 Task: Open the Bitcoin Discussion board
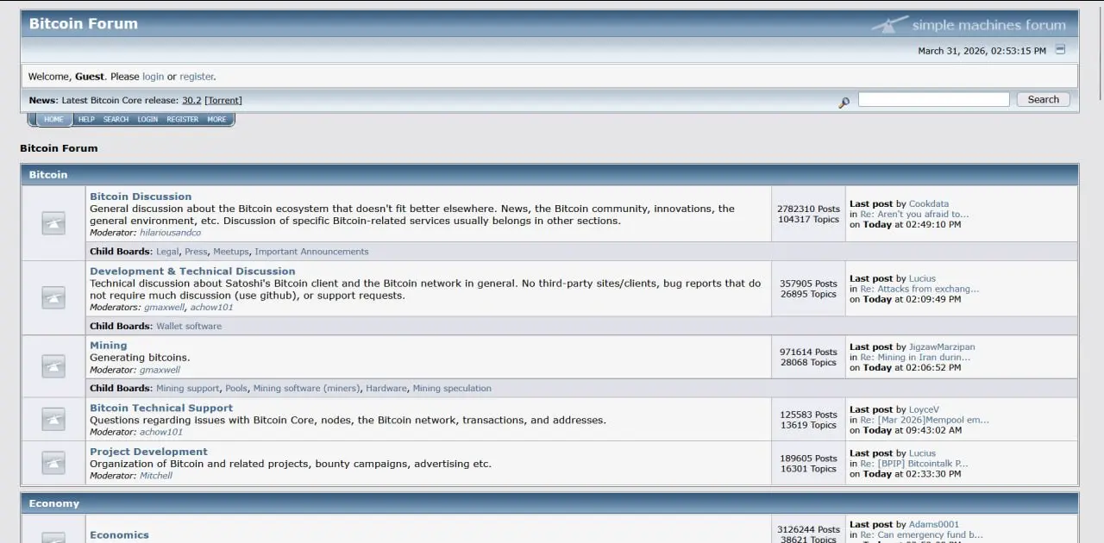(141, 197)
